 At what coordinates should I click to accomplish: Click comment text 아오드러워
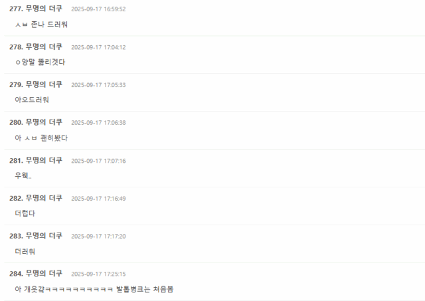32,100
